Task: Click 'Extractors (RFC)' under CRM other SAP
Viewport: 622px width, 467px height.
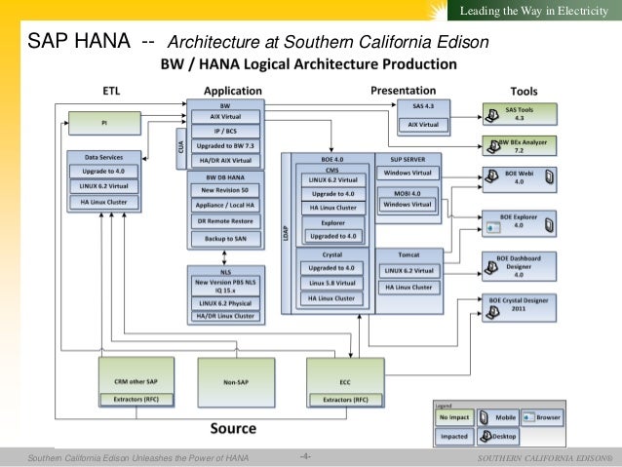Action: tap(136, 399)
